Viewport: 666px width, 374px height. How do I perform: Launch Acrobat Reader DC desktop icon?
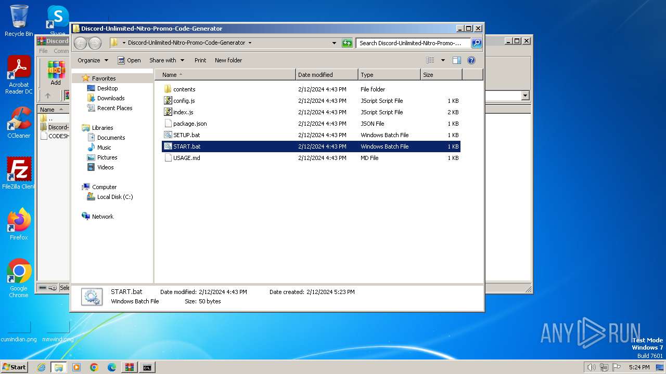click(x=19, y=75)
